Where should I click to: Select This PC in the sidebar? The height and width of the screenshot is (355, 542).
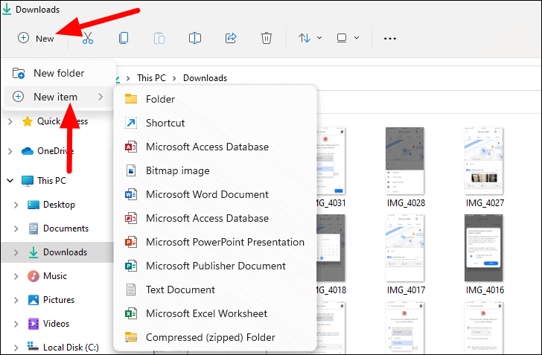pyautogui.click(x=44, y=181)
